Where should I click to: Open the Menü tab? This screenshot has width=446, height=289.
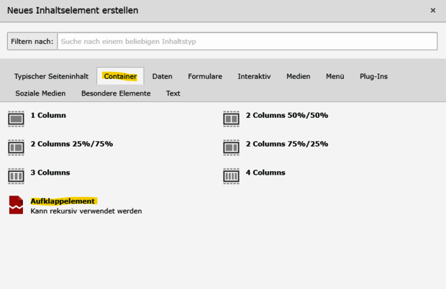click(x=334, y=76)
